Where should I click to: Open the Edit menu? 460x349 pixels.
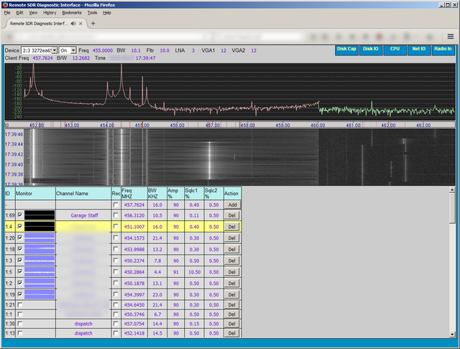pyautogui.click(x=19, y=13)
